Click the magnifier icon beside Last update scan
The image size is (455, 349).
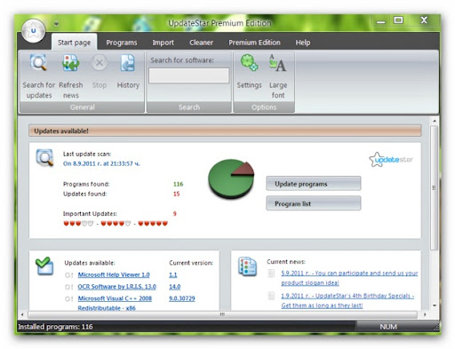[44, 157]
